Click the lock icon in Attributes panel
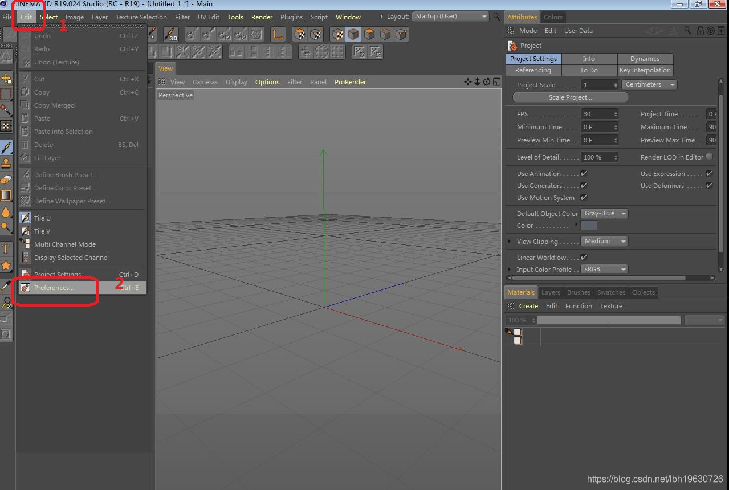Image resolution: width=729 pixels, height=490 pixels. (701, 31)
